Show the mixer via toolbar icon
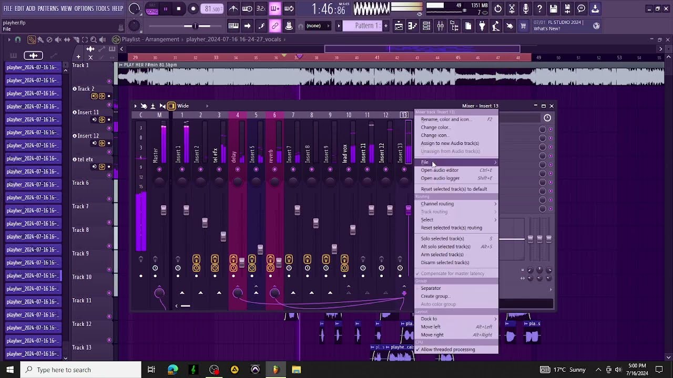The image size is (673, 378). click(x=440, y=26)
